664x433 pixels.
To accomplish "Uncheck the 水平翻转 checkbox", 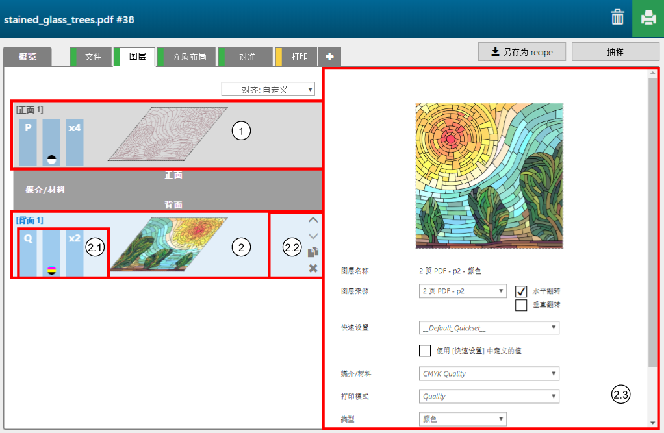I will [x=521, y=291].
